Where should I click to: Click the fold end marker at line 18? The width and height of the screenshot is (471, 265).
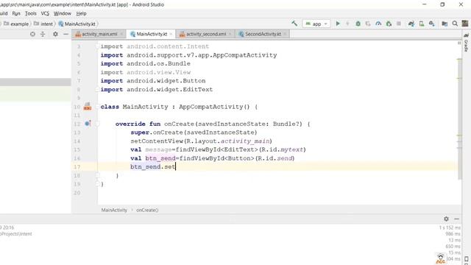point(97,175)
